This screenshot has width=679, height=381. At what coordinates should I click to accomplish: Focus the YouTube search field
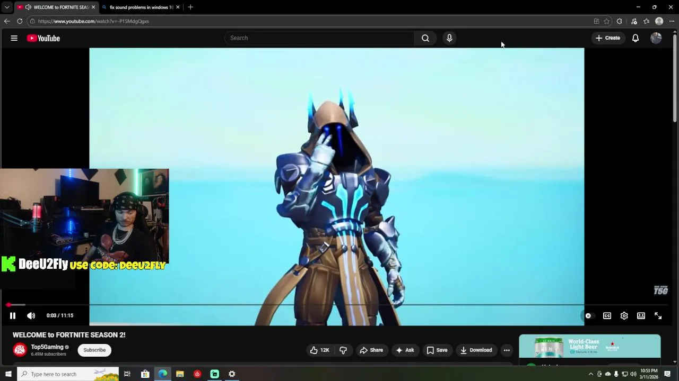(x=319, y=38)
